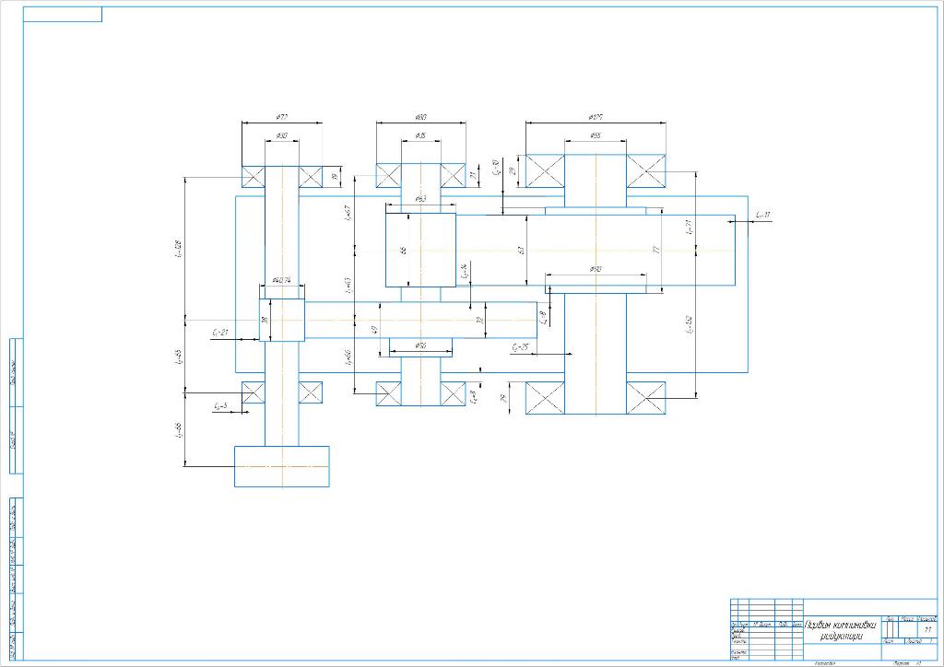Click the ø50 dimension label

pos(420,345)
